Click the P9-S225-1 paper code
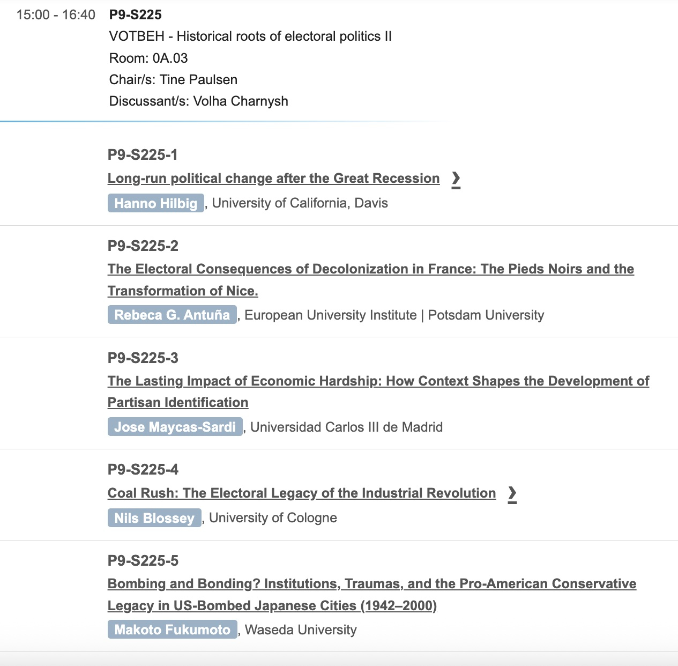Viewport: 678px width, 666px height. point(143,155)
